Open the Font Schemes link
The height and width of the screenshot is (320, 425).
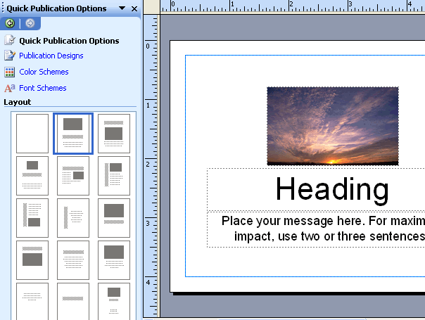pos(42,88)
